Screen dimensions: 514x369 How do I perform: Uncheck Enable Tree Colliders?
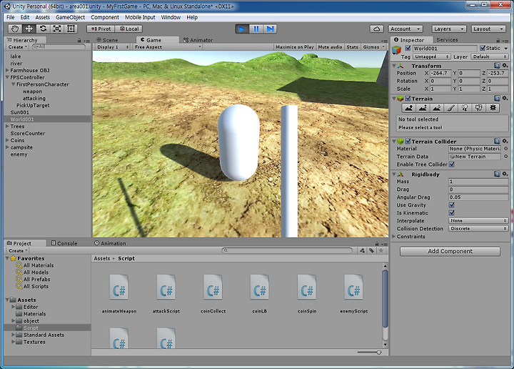click(x=452, y=164)
